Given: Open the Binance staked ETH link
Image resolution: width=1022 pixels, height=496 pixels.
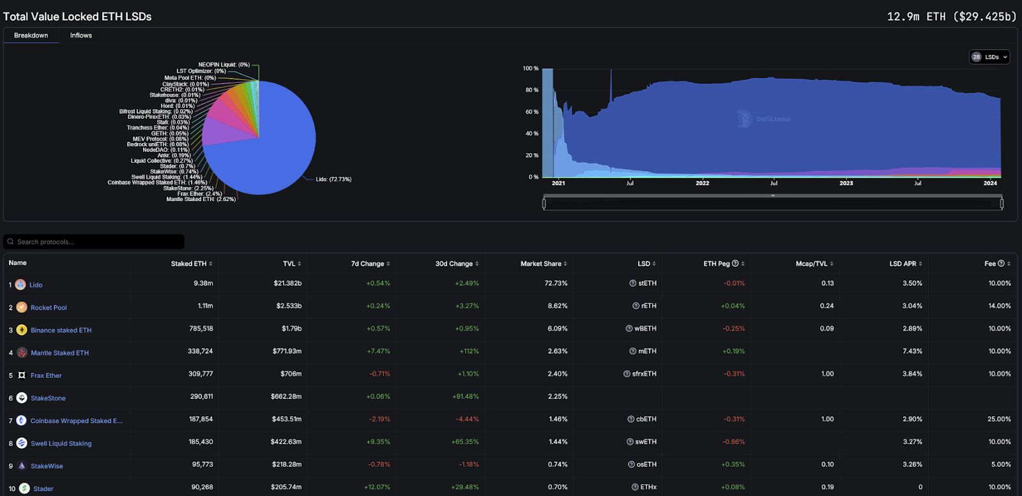Looking at the screenshot, I should pos(61,330).
